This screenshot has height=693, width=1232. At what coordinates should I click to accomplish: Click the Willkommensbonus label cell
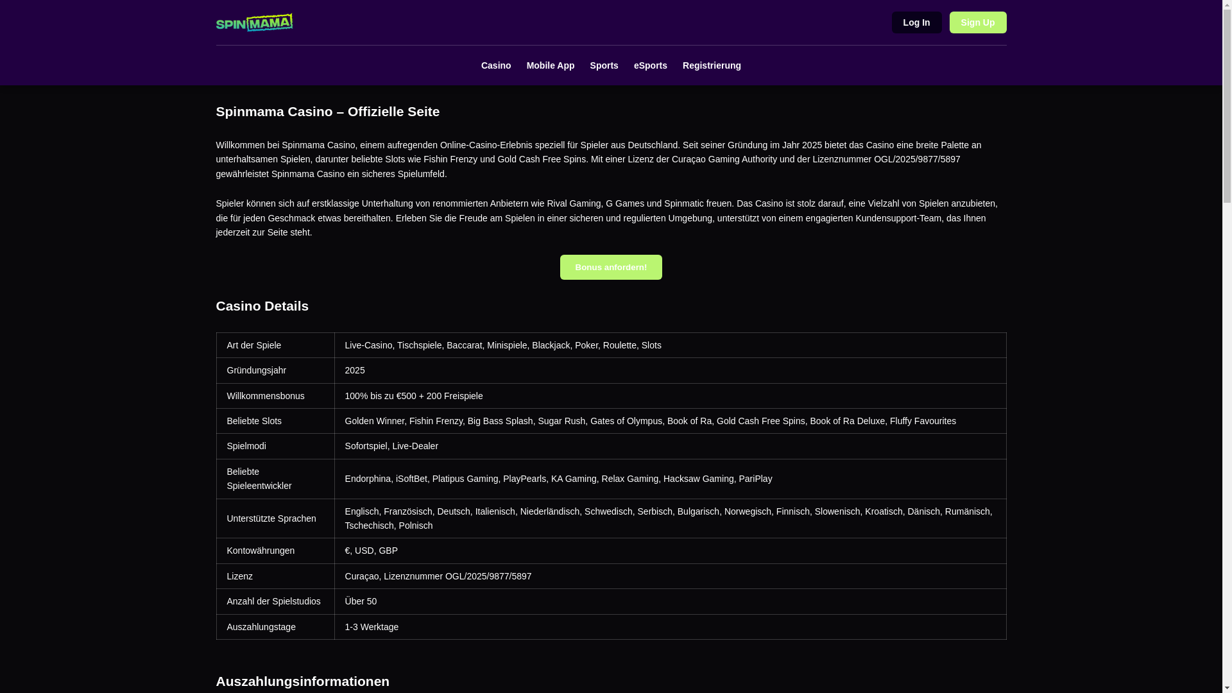(x=275, y=396)
